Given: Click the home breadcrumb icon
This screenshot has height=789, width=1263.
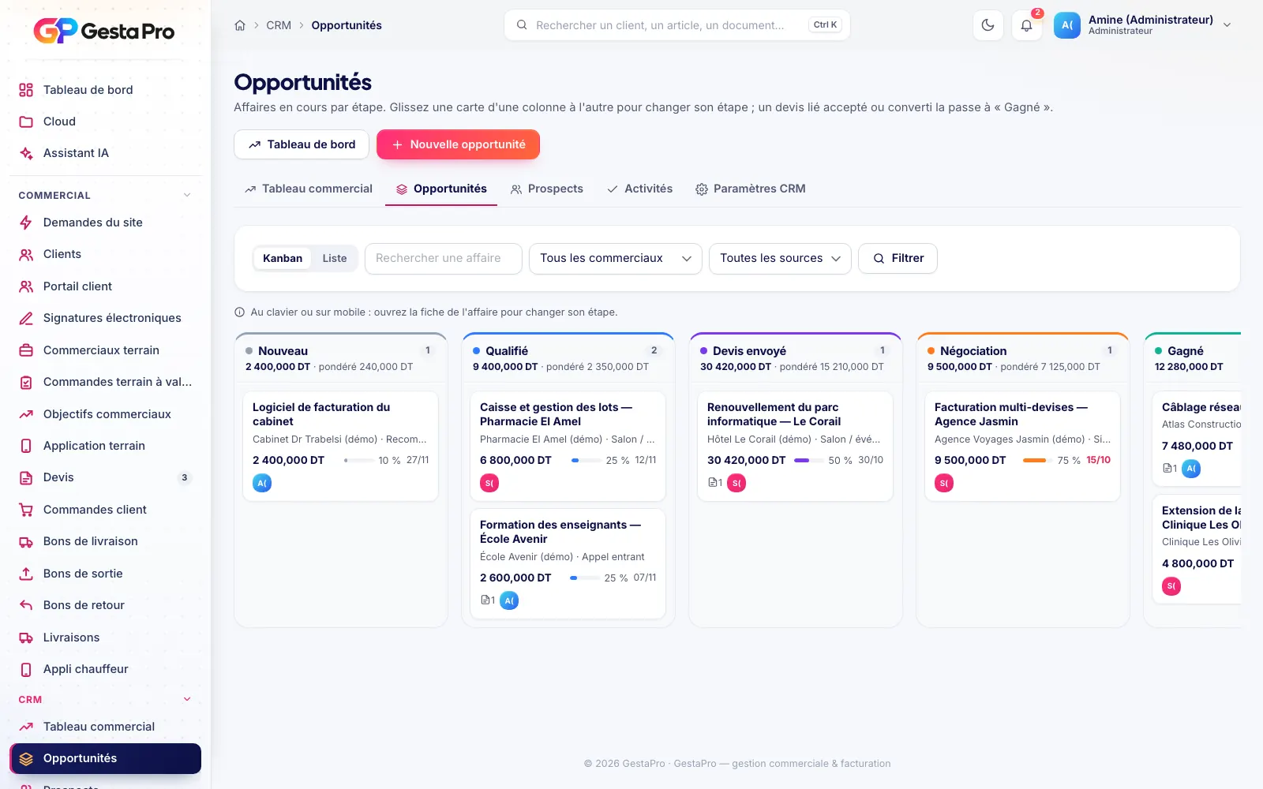Looking at the screenshot, I should coord(240,25).
